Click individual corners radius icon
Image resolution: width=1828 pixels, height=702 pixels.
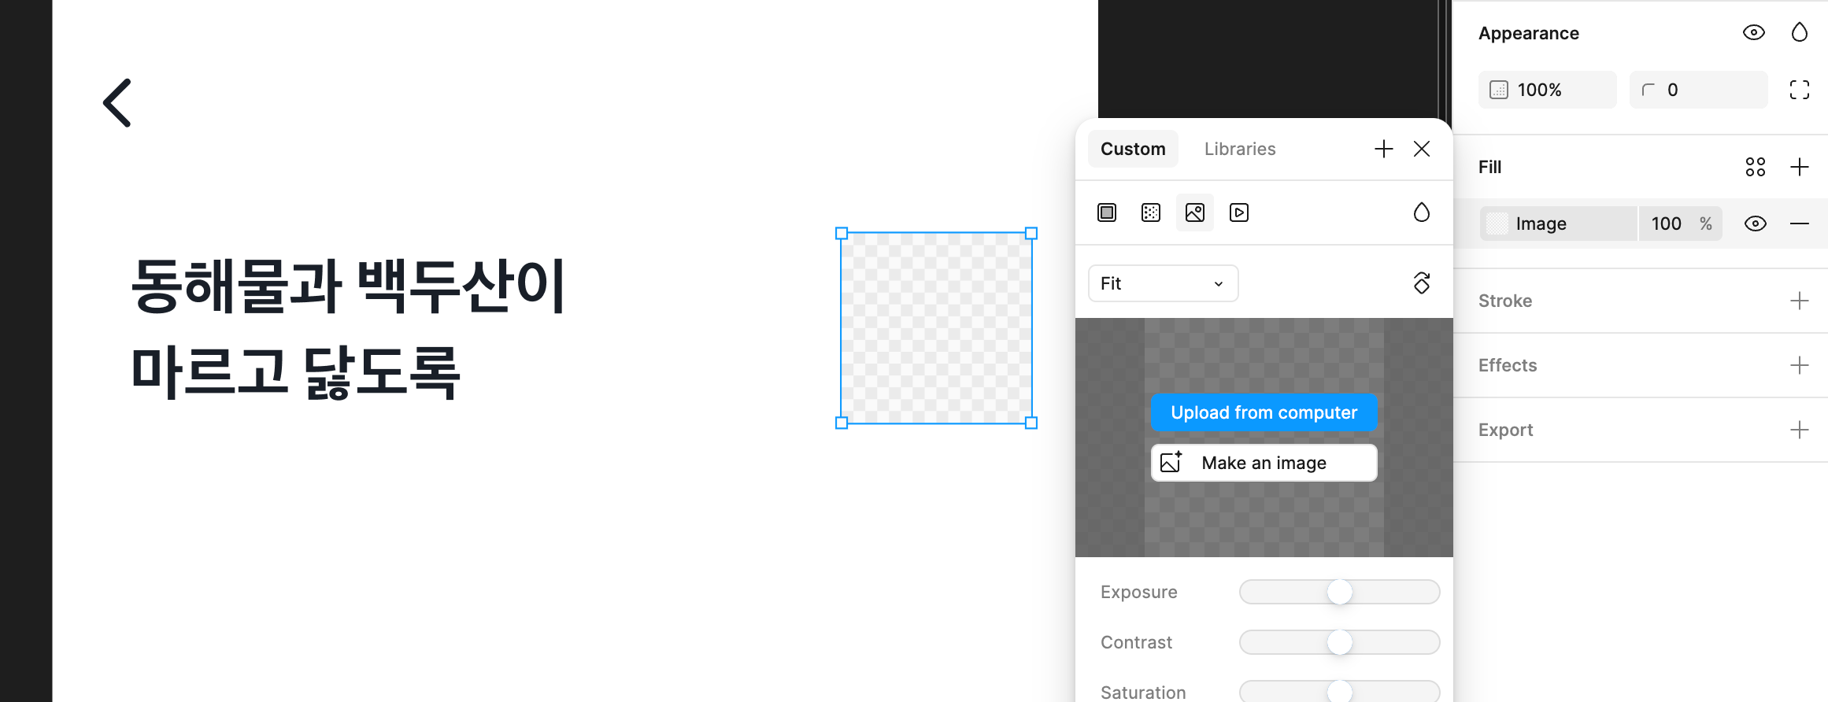(1799, 90)
